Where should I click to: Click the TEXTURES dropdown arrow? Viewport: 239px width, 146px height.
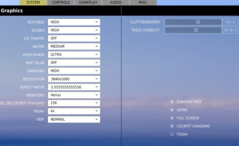96,22
